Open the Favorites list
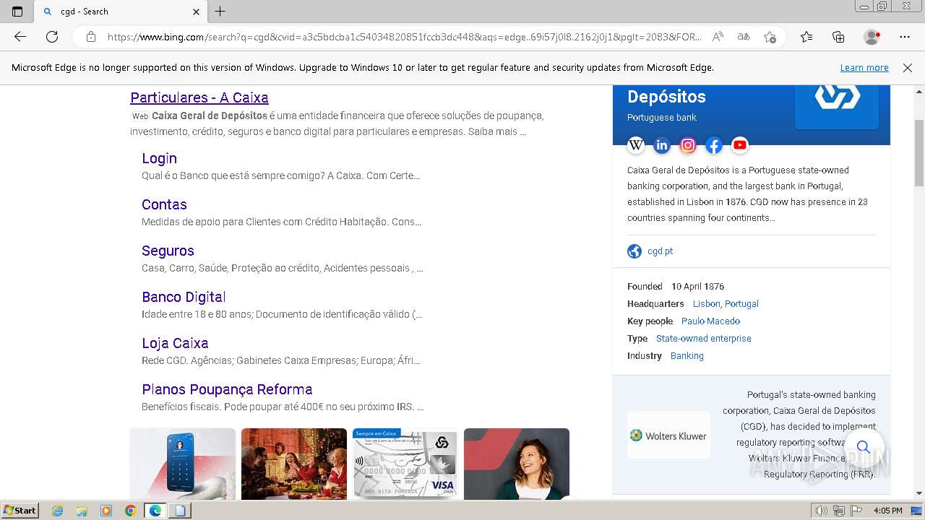Image resolution: width=925 pixels, height=520 pixels. click(806, 37)
